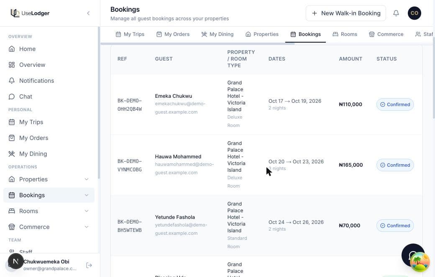Switch to the Commerce tab
The image size is (435, 277).
click(386, 34)
